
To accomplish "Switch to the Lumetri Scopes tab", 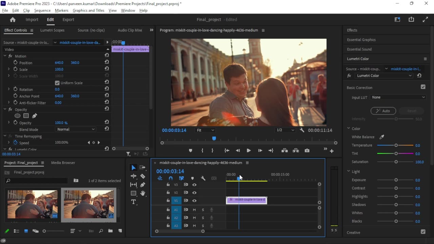I will [x=52, y=30].
